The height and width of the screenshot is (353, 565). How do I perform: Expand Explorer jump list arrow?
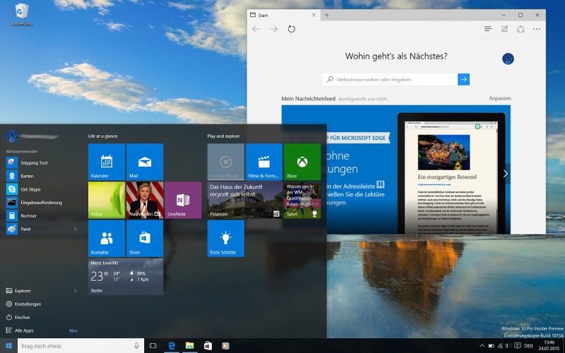75,290
